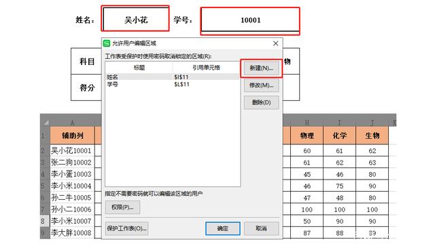Click cell 吴小花10001
Screen dimensions: 435x248
coord(73,150)
